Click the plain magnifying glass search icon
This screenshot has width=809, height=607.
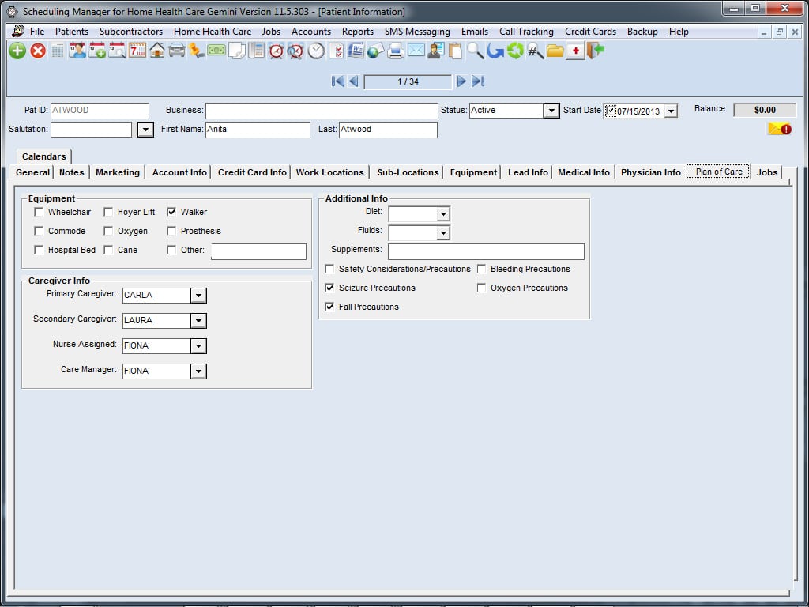[475, 51]
